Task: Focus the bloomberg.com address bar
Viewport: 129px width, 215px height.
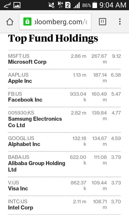Action: [55, 21]
